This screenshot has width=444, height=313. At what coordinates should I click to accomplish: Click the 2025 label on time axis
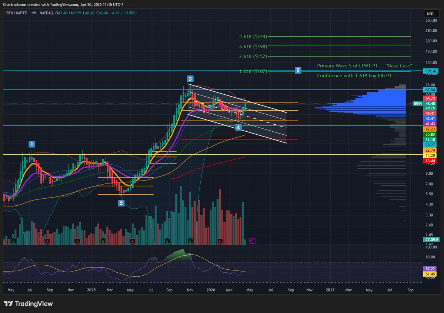coord(91,290)
